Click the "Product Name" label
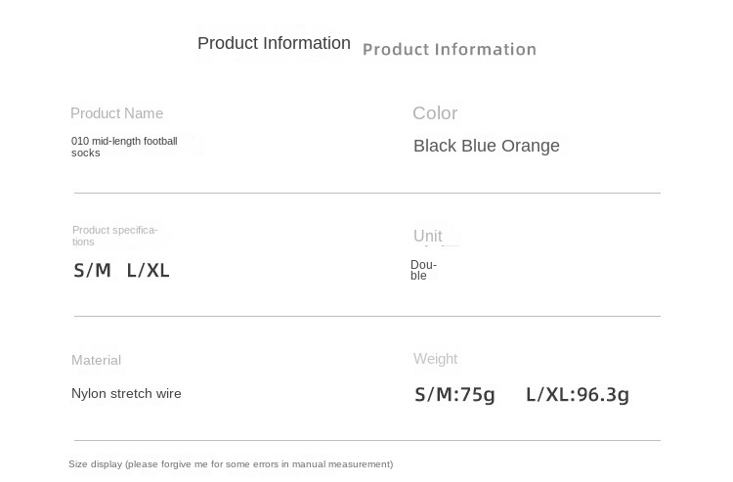The height and width of the screenshot is (482, 733). 116,113
